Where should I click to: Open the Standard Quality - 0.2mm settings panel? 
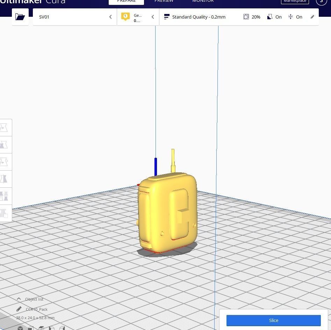click(x=239, y=17)
